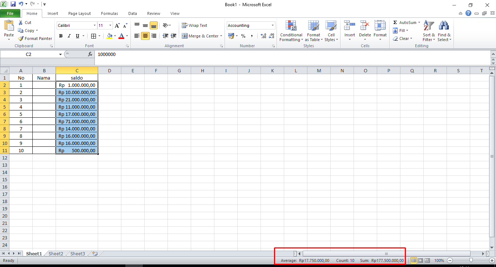This screenshot has height=267, width=496.
Task: Apply italic formatting
Action: [69, 36]
